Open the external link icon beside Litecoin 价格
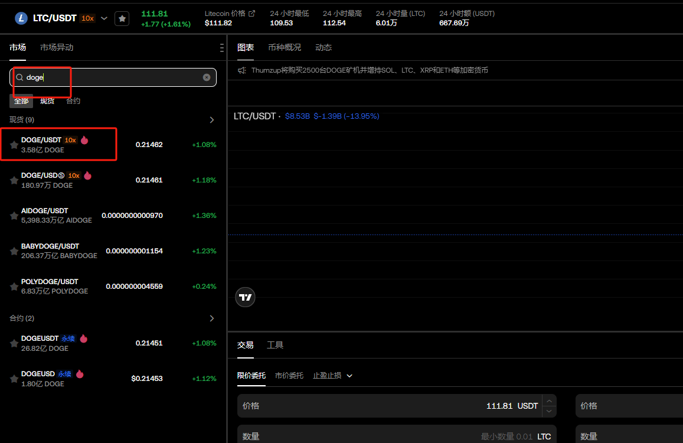Viewport: 683px width, 443px height. pyautogui.click(x=251, y=14)
